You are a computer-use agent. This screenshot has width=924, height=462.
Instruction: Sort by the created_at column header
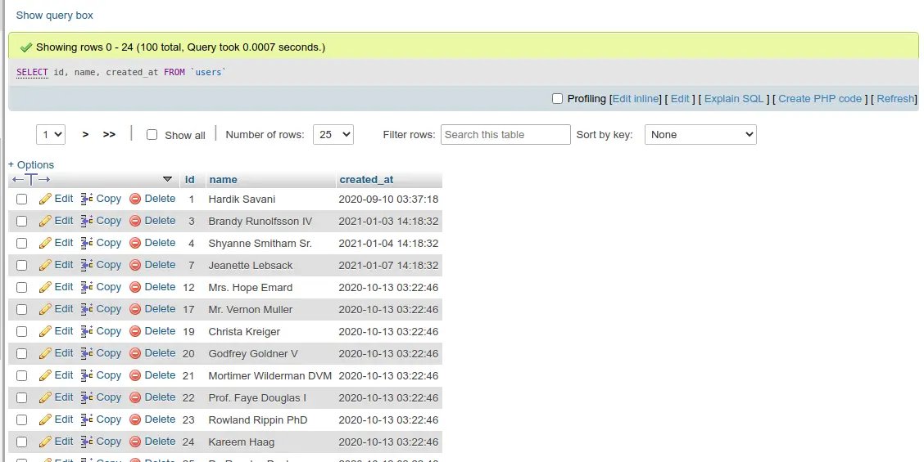point(366,180)
